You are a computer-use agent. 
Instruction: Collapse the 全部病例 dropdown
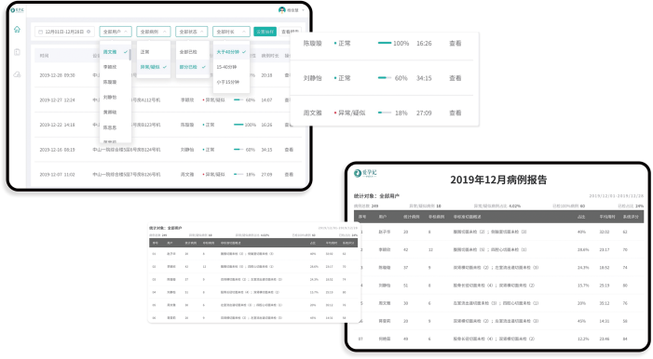pyautogui.click(x=154, y=32)
